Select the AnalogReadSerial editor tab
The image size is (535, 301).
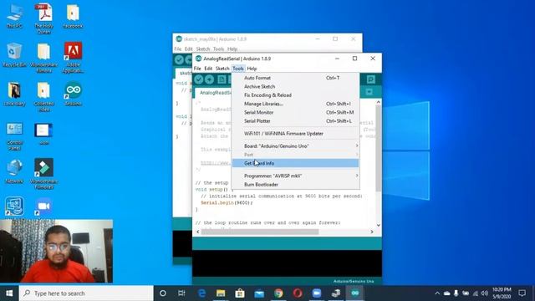214,93
